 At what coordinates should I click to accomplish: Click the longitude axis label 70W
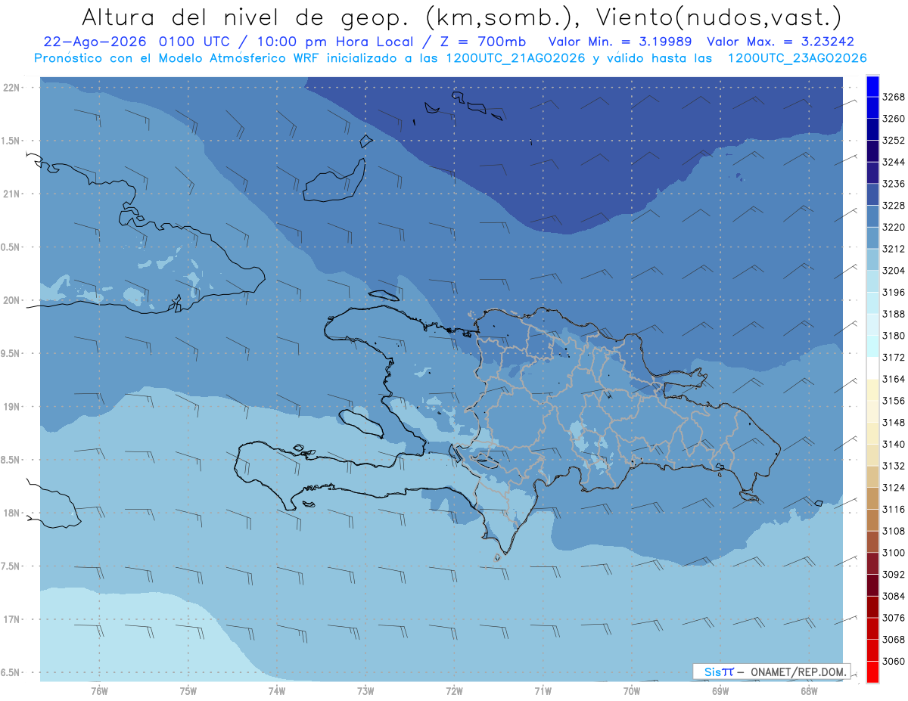click(632, 690)
